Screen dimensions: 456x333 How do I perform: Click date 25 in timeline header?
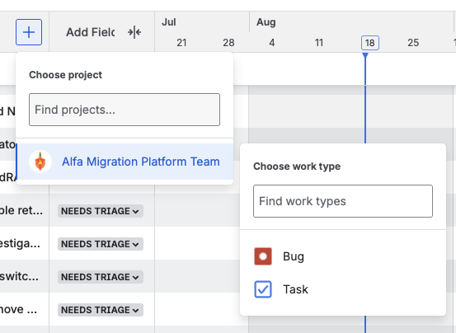coord(413,43)
